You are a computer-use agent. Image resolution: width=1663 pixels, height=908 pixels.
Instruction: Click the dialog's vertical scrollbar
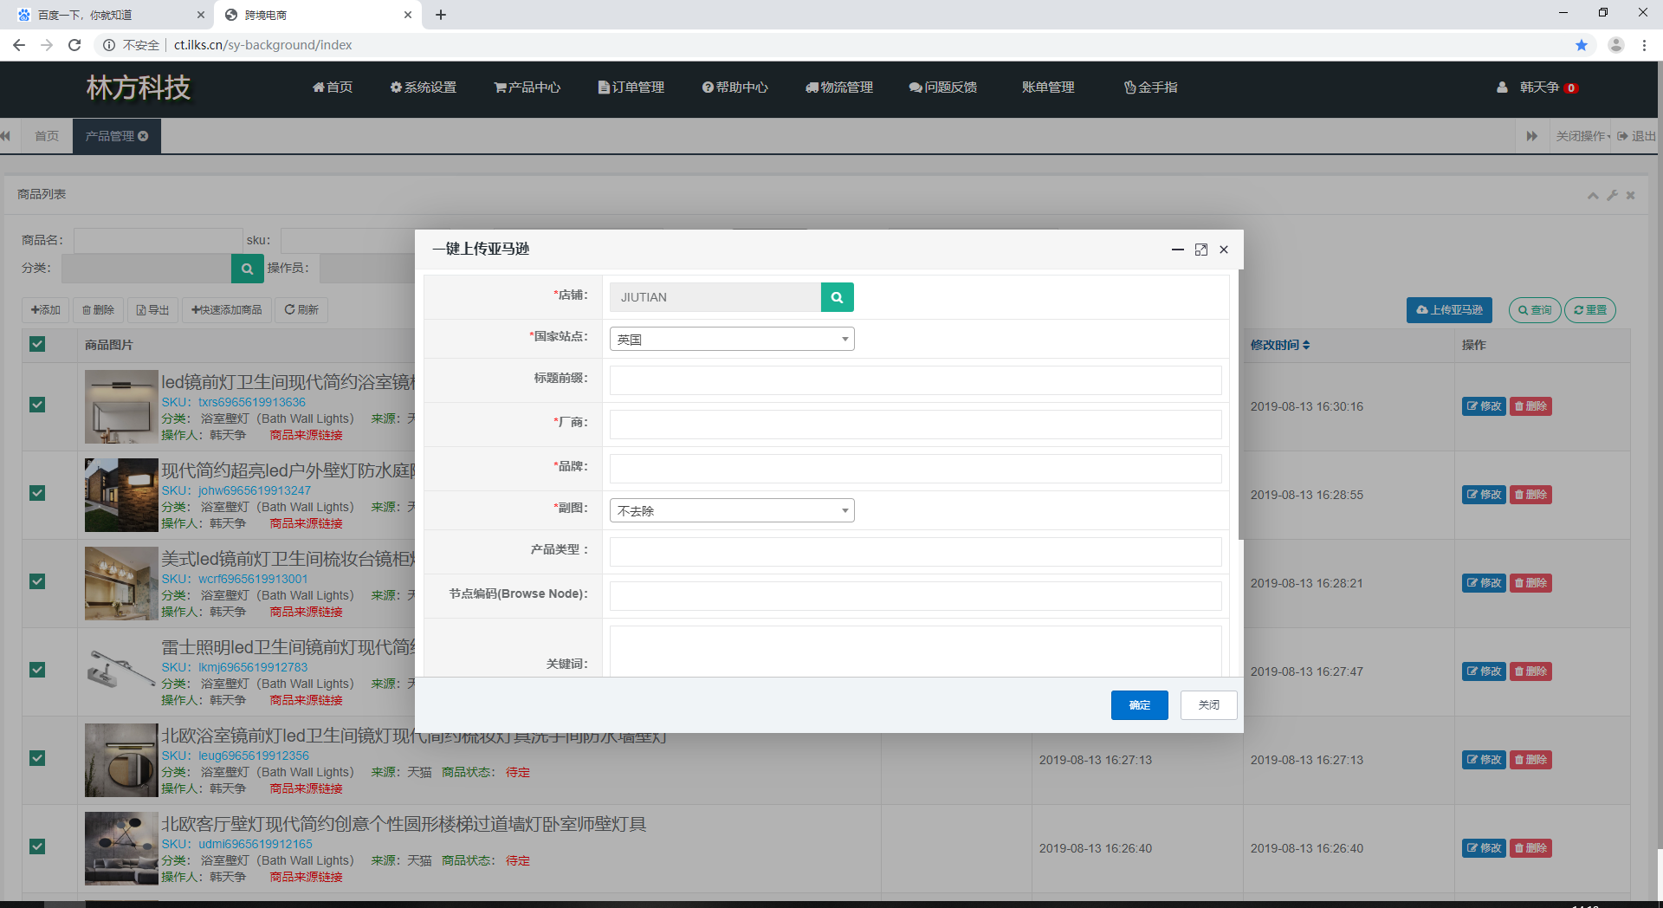1240,405
